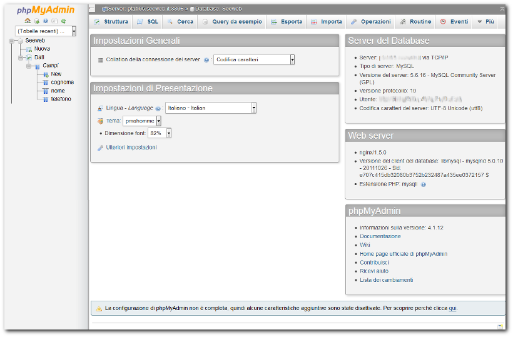Click the collapse navigation arrow in breadcrumb bar

(92, 9)
